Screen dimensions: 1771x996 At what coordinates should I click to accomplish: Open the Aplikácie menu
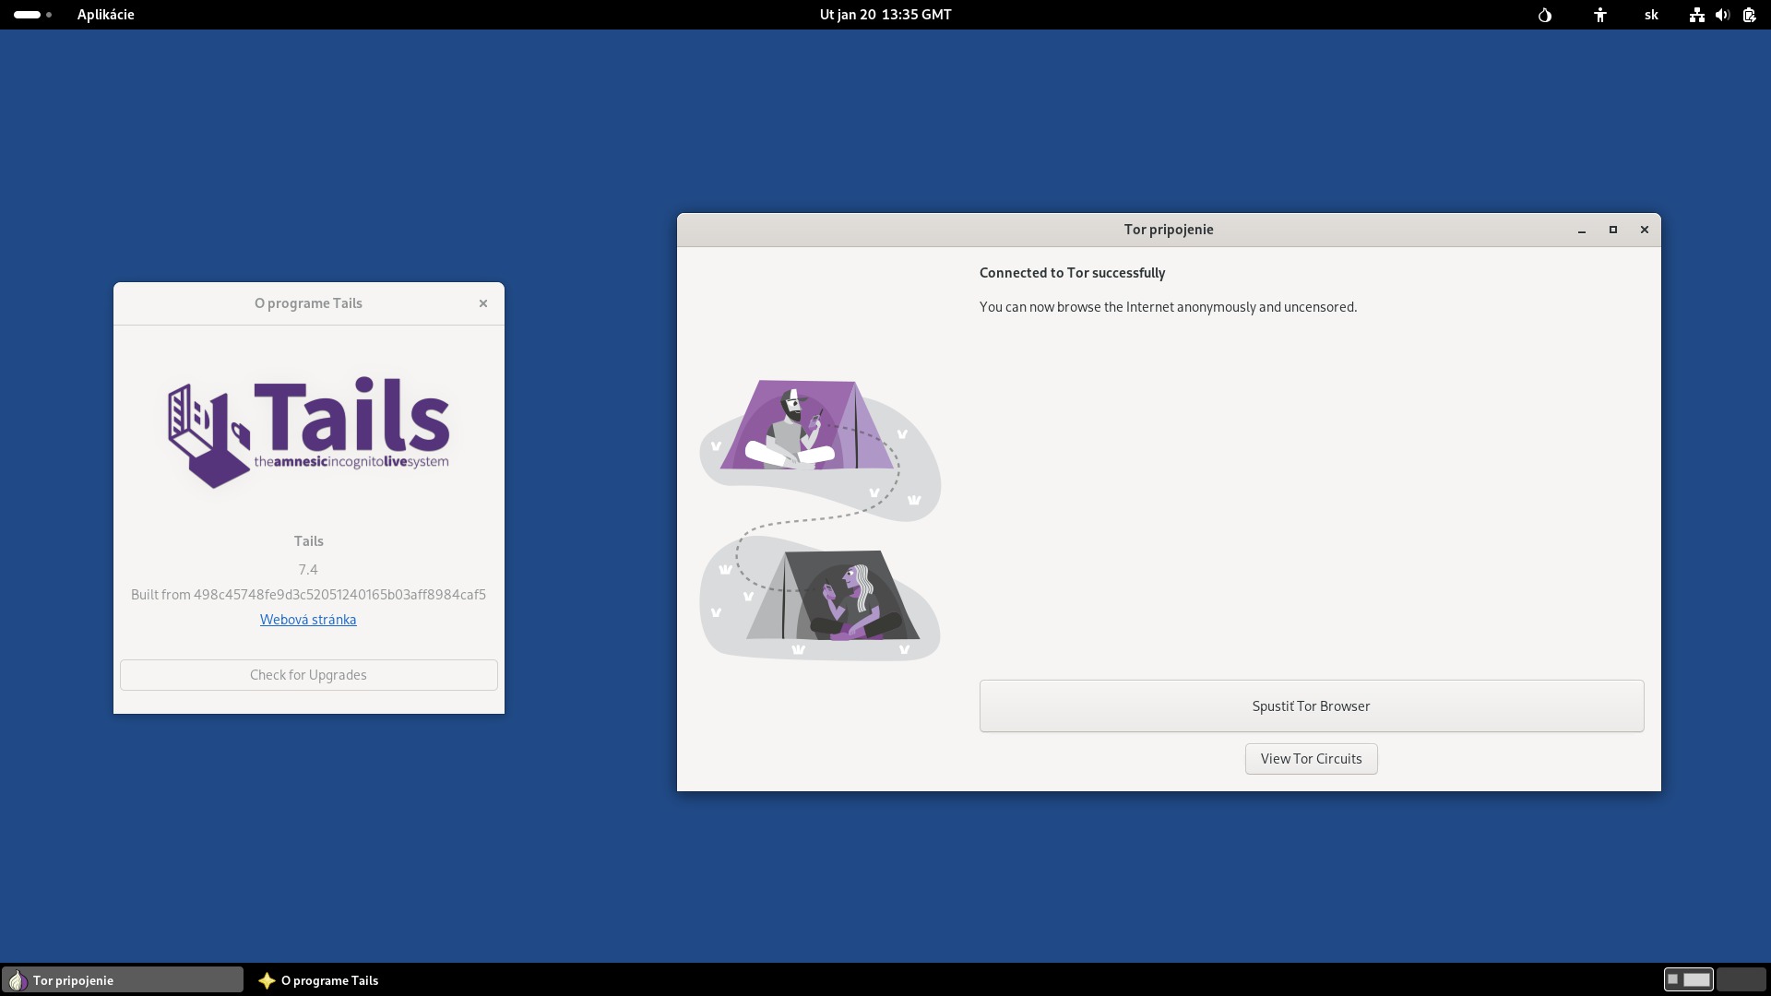click(105, 15)
